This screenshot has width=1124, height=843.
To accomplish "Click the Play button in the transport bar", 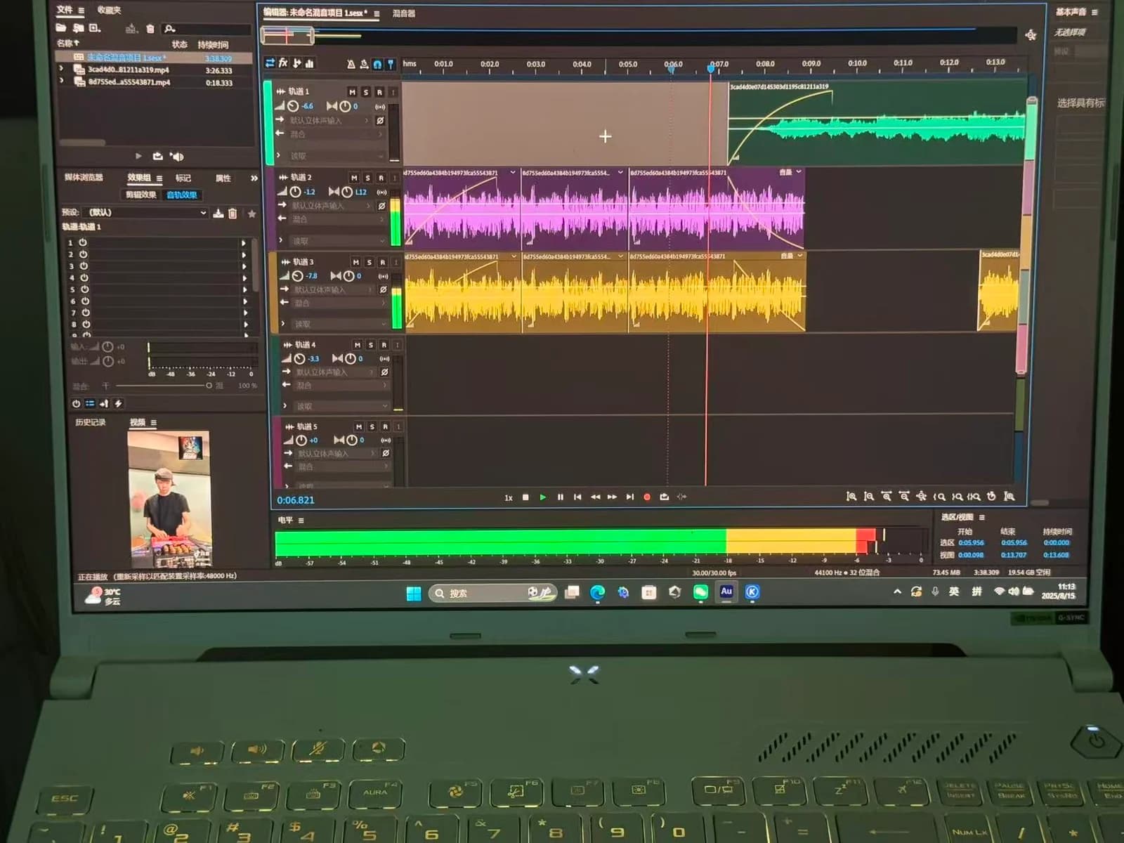I will 542,497.
